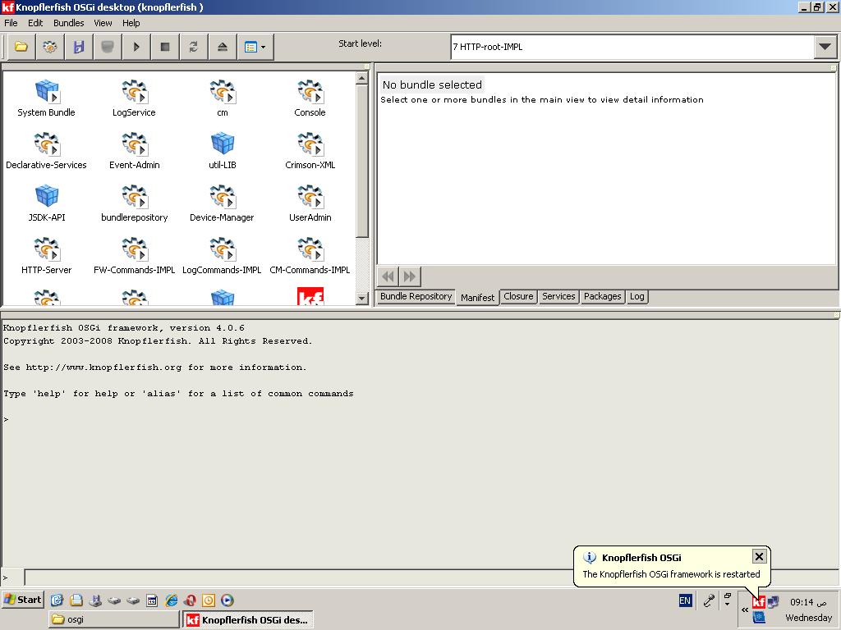
Task: Click the Save bundle floppy icon
Action: click(x=79, y=47)
